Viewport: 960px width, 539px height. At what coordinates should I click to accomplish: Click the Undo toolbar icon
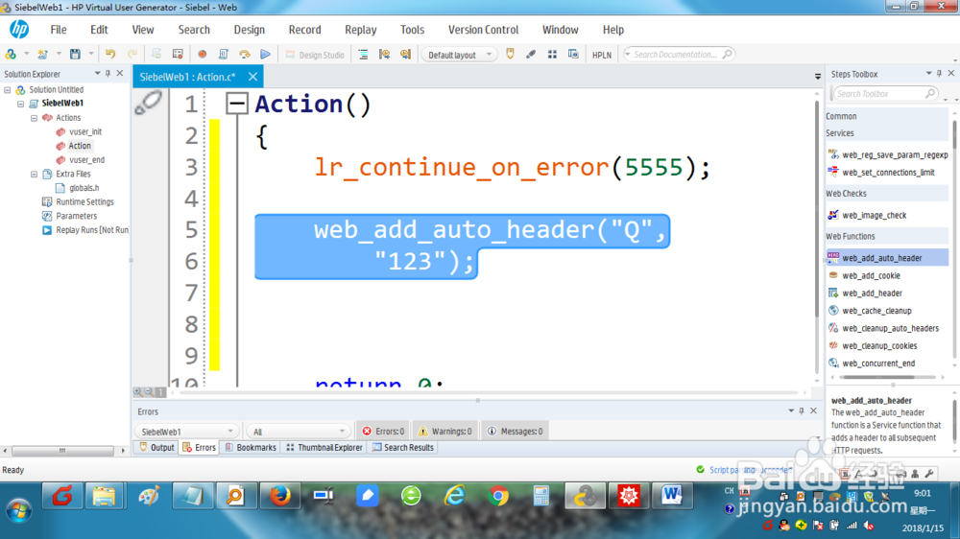tap(110, 54)
